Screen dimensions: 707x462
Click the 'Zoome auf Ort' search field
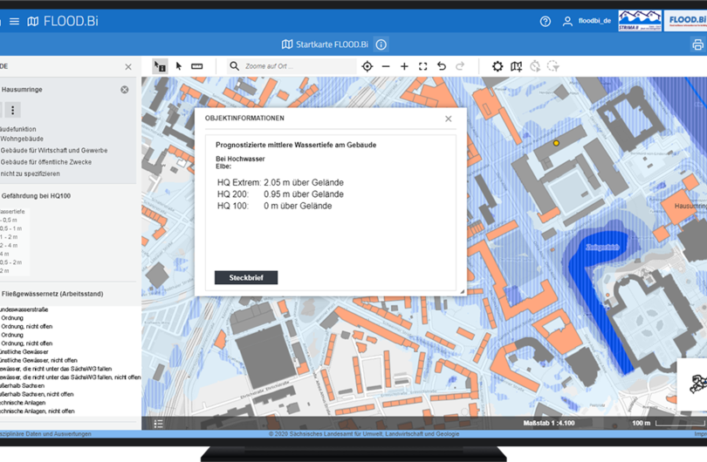[x=288, y=66]
